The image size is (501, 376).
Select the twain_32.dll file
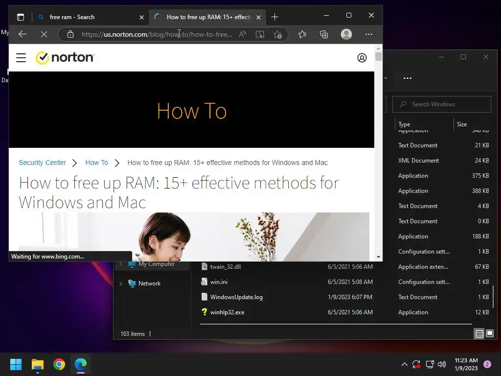[225, 267]
